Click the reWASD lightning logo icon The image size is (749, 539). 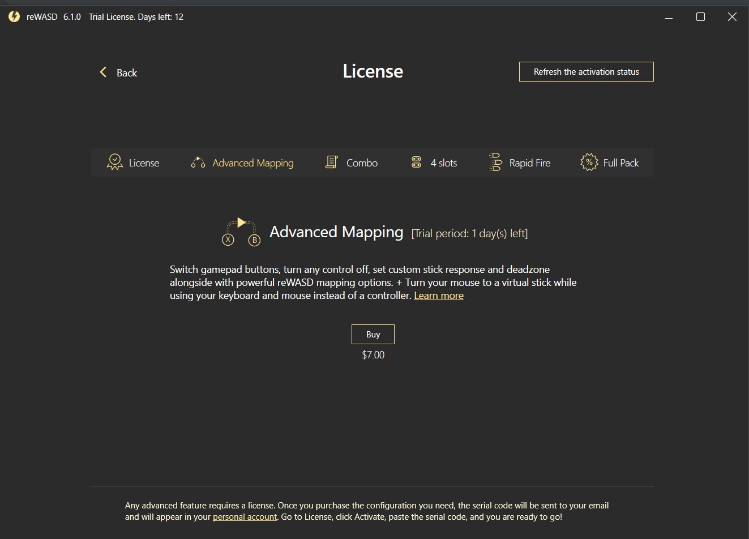coord(14,17)
